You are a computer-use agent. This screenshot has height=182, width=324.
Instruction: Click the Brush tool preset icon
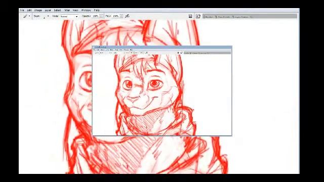[x=25, y=16]
